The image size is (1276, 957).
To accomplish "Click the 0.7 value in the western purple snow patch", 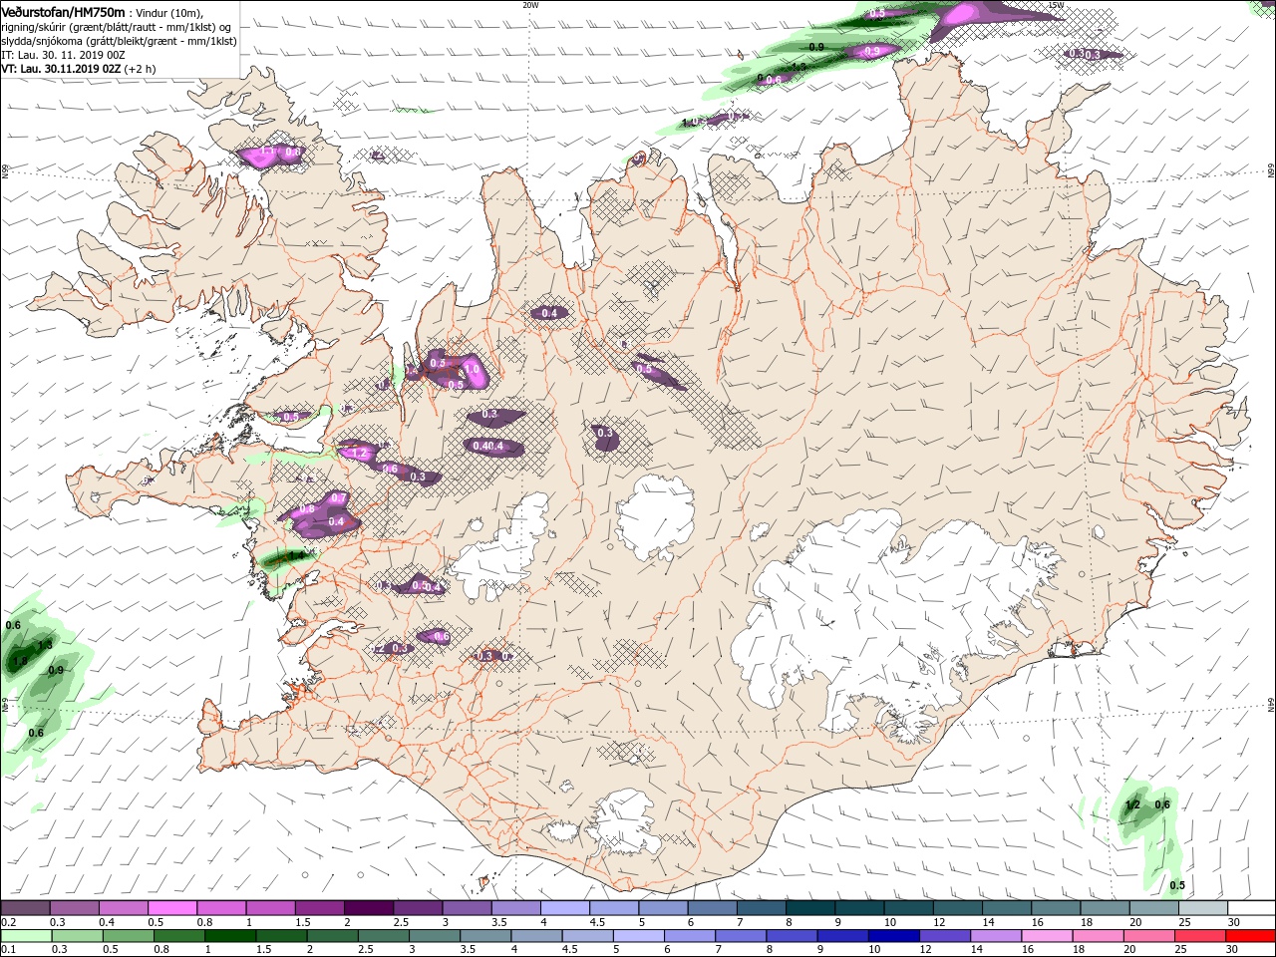I will point(338,498).
